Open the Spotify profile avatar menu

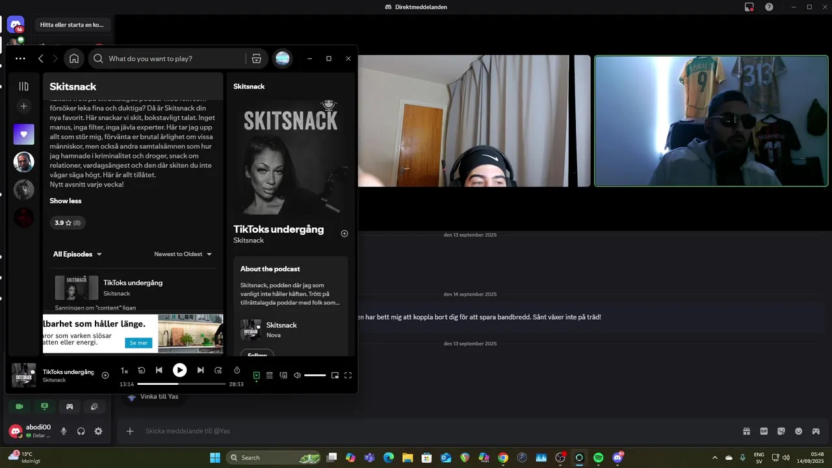coord(282,58)
